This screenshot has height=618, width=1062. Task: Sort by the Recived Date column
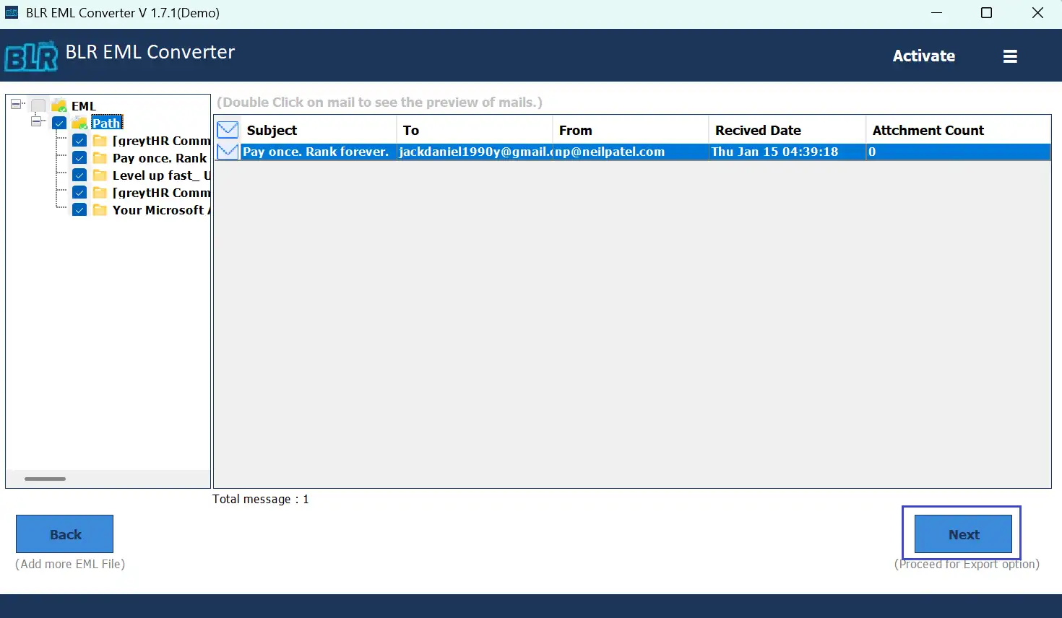[x=758, y=130]
